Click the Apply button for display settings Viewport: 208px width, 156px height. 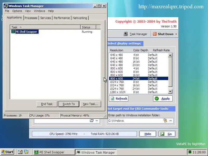(x=163, y=99)
